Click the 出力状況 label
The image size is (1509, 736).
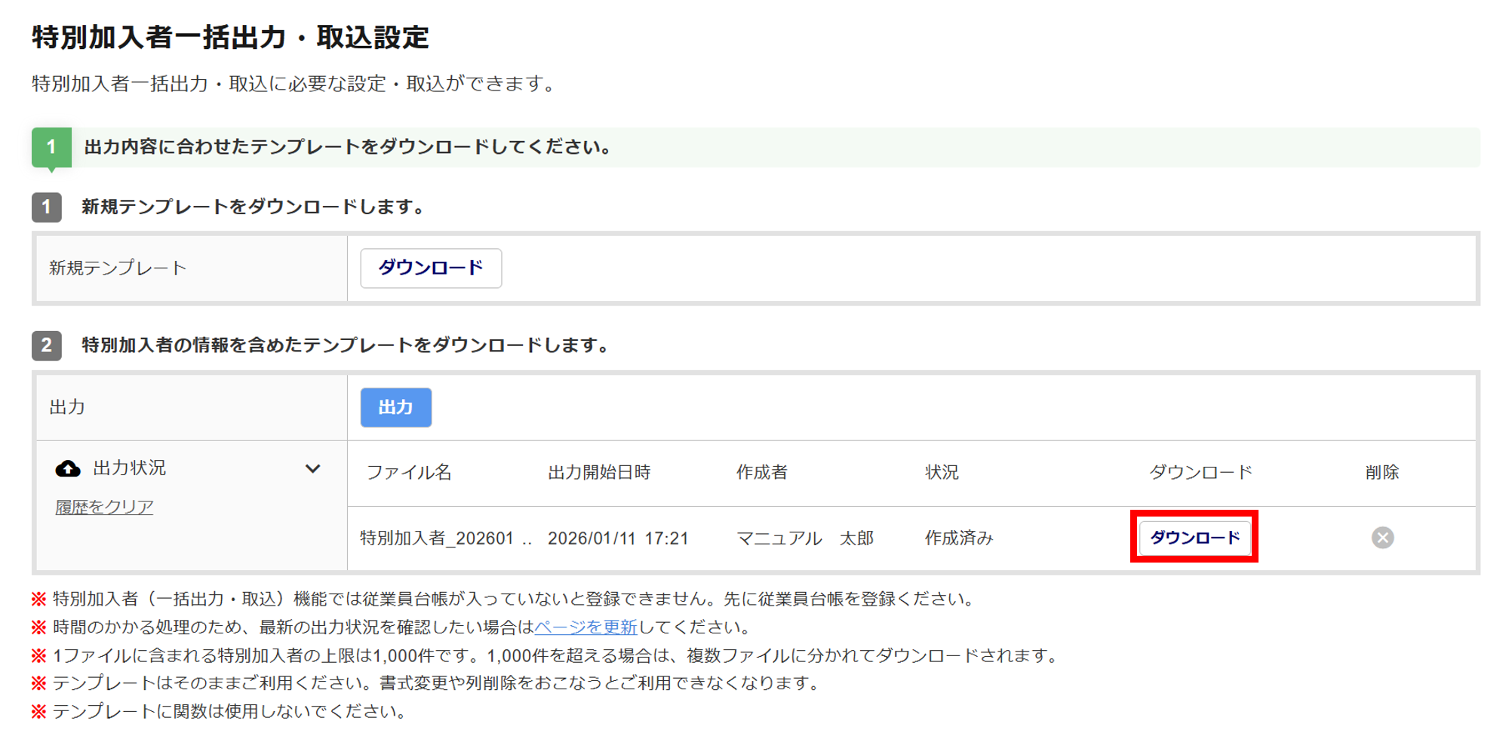(129, 468)
